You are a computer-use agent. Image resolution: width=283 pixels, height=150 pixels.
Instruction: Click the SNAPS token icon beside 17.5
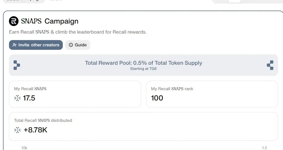coord(17,98)
